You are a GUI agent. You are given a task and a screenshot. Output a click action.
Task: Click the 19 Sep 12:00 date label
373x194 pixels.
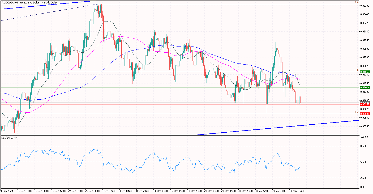(59, 191)
